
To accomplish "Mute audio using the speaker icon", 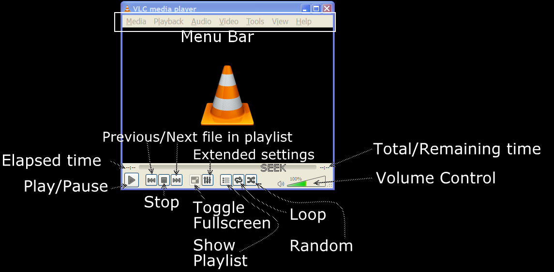I will (281, 183).
